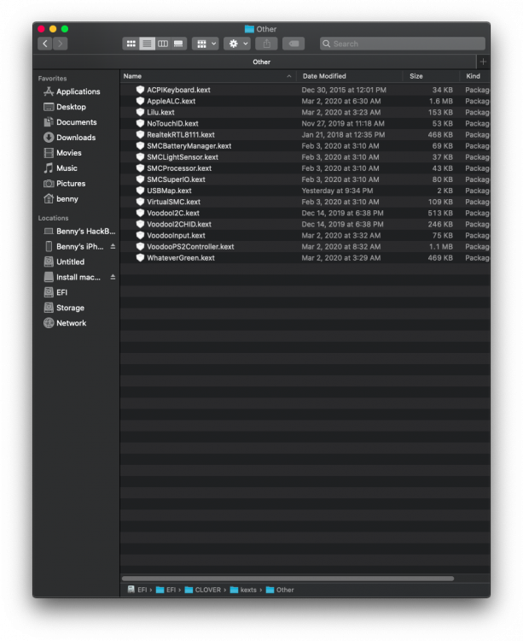Select SMCBatteryManager.kext file

coord(305,146)
